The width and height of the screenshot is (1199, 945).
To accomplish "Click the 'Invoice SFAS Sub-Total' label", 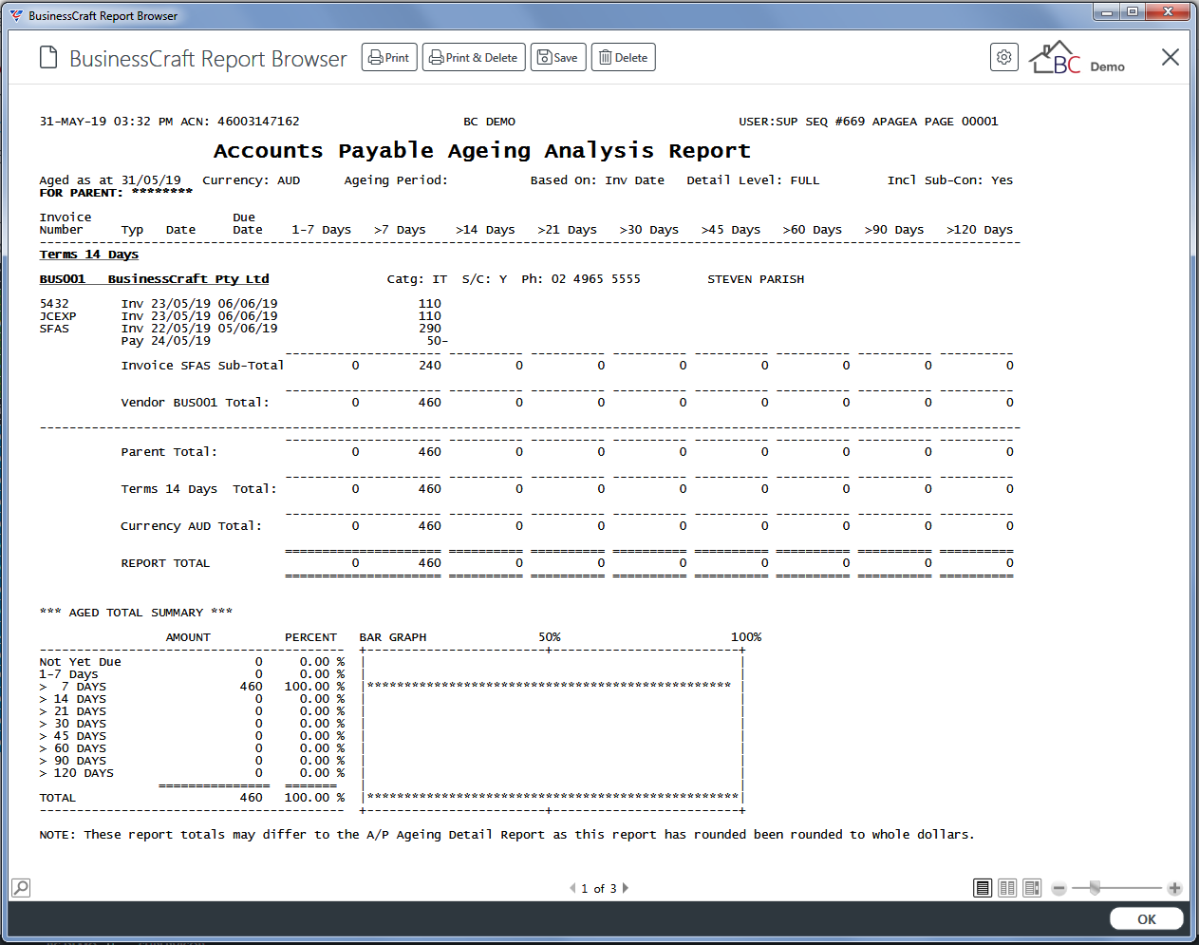I will coord(202,366).
